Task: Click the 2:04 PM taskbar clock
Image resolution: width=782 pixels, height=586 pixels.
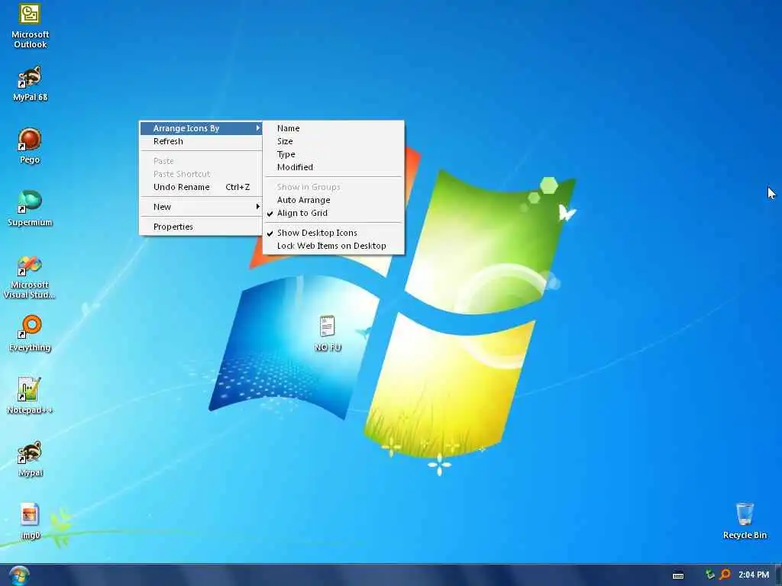Action: click(x=754, y=575)
